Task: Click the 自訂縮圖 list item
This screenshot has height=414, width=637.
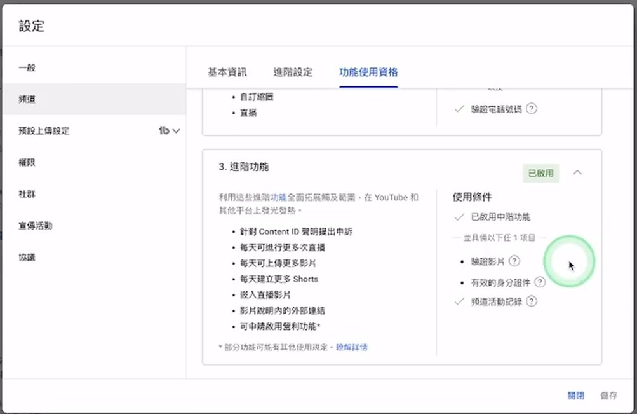Action: [x=257, y=97]
